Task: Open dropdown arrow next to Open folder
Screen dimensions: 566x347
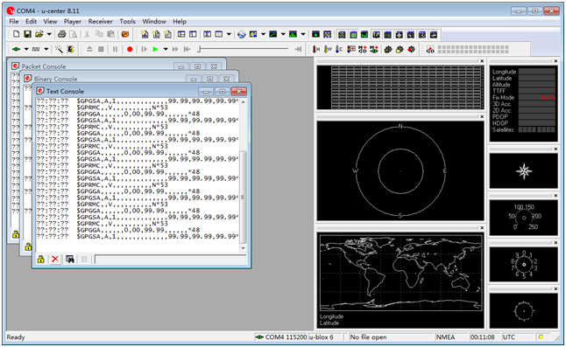Action: click(49, 34)
